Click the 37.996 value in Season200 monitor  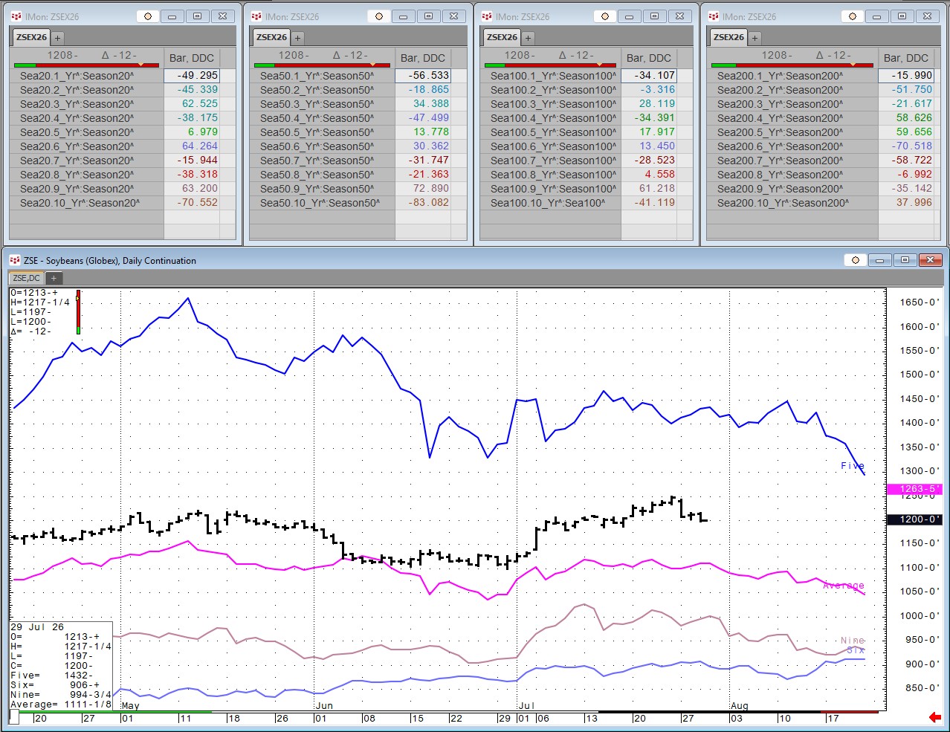point(914,203)
